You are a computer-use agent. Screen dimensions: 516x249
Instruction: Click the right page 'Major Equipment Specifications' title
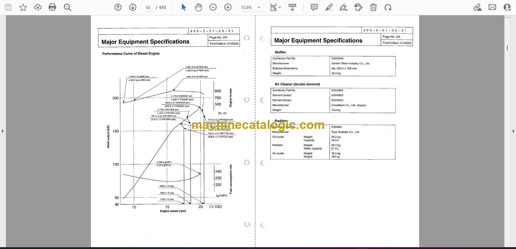318,41
